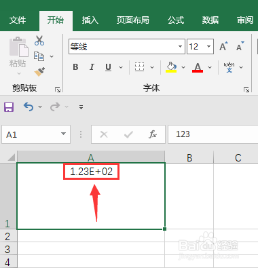
Task: Switch to the 插入 tab
Action: pyautogui.click(x=90, y=20)
